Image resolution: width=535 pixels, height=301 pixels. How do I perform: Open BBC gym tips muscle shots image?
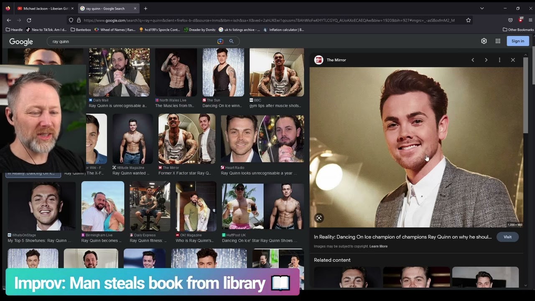277,72
